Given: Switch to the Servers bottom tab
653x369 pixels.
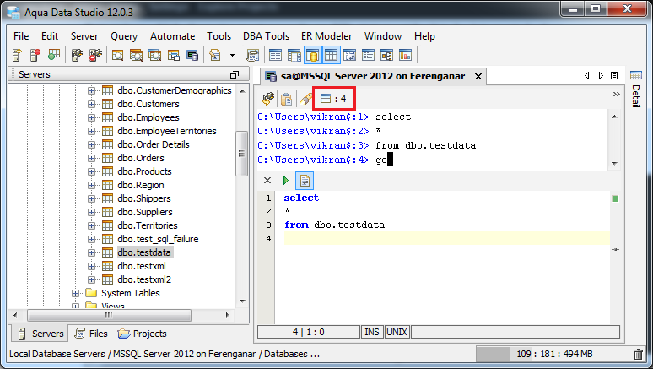Looking at the screenshot, I should coord(40,334).
